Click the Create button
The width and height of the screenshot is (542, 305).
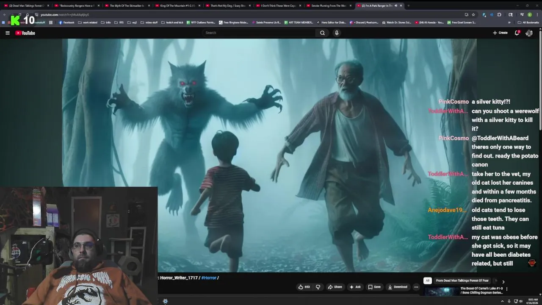pyautogui.click(x=500, y=33)
